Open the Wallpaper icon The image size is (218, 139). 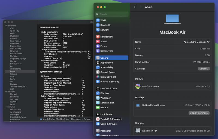(98, 98)
